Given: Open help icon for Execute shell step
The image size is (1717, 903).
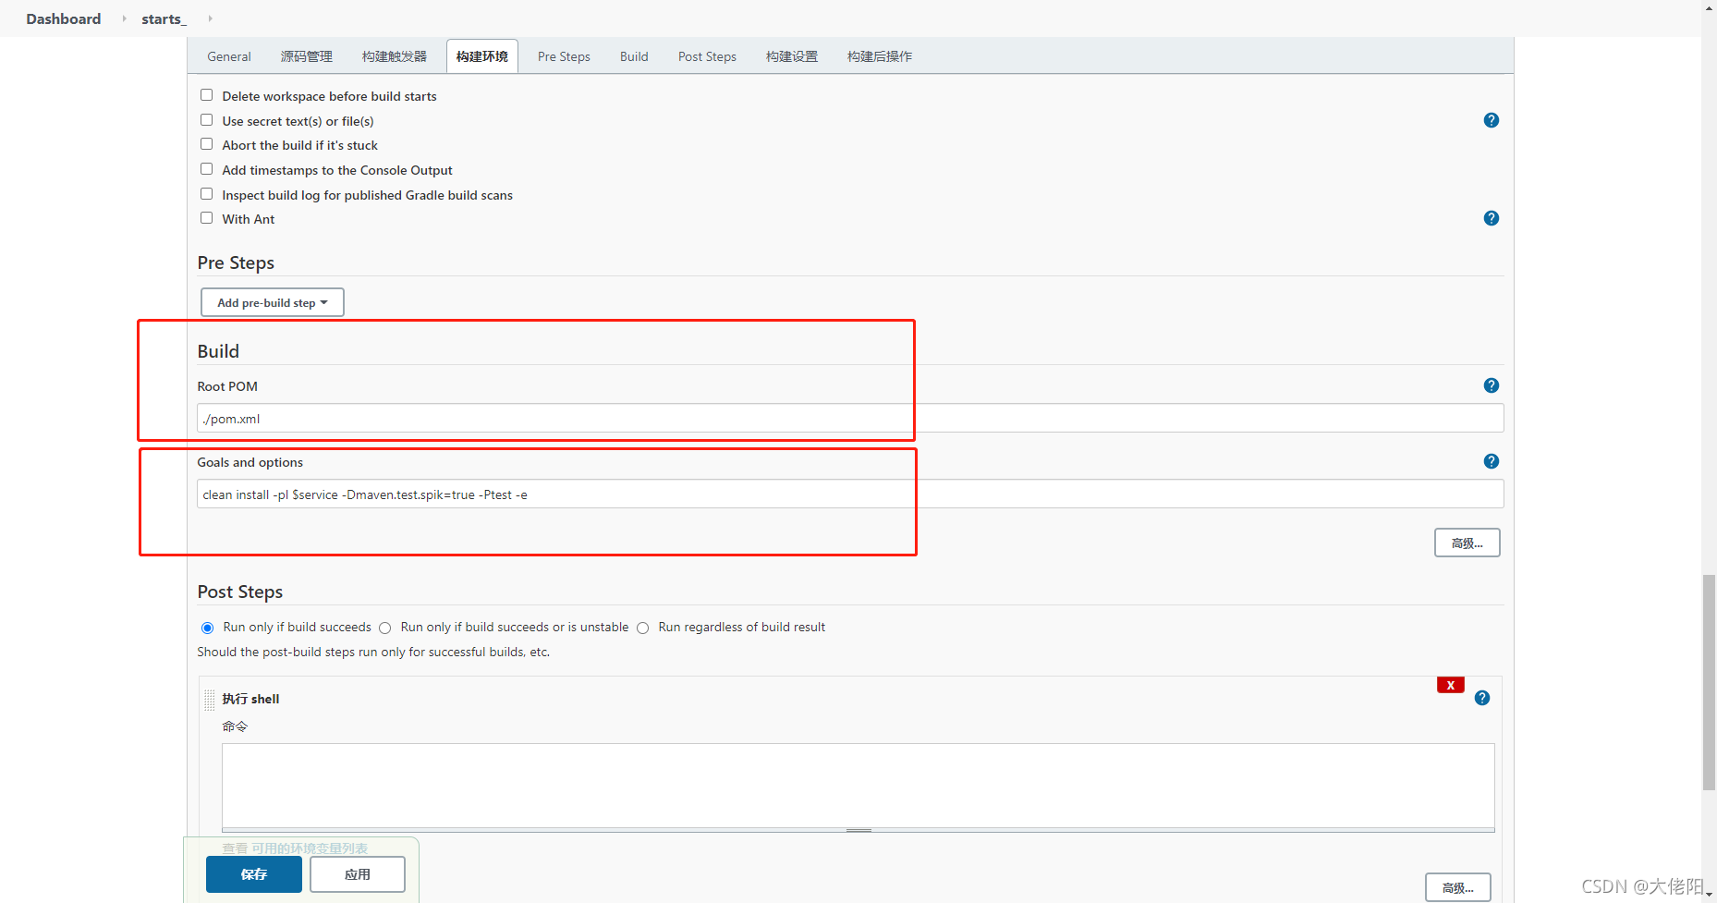Looking at the screenshot, I should pos(1481,698).
